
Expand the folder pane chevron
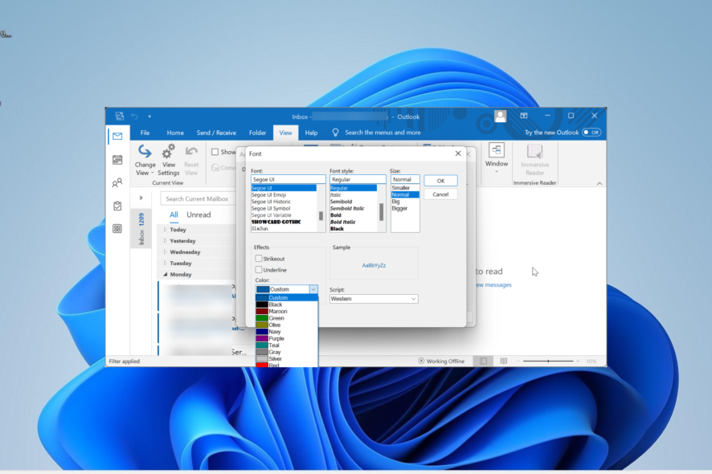coord(141,198)
